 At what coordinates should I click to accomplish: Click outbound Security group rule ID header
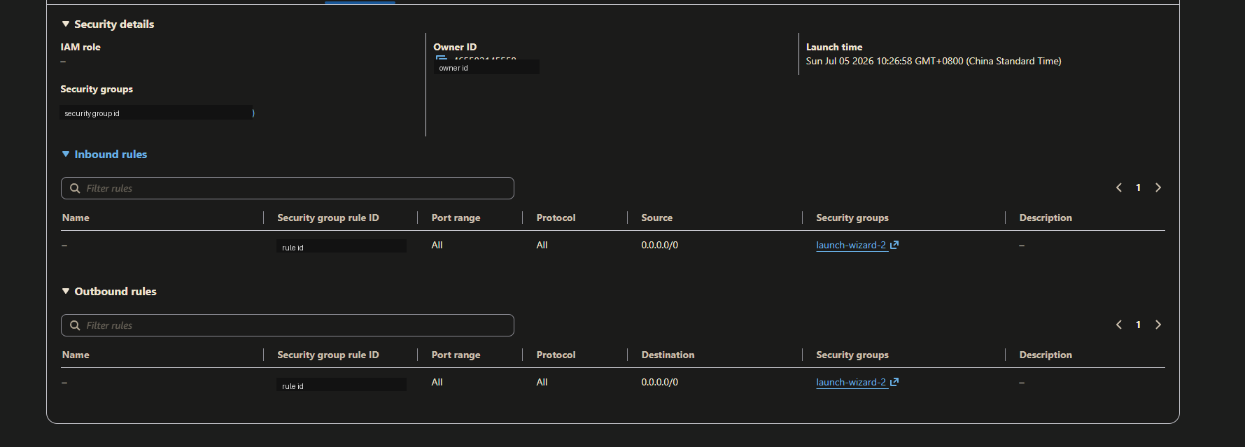coord(328,355)
